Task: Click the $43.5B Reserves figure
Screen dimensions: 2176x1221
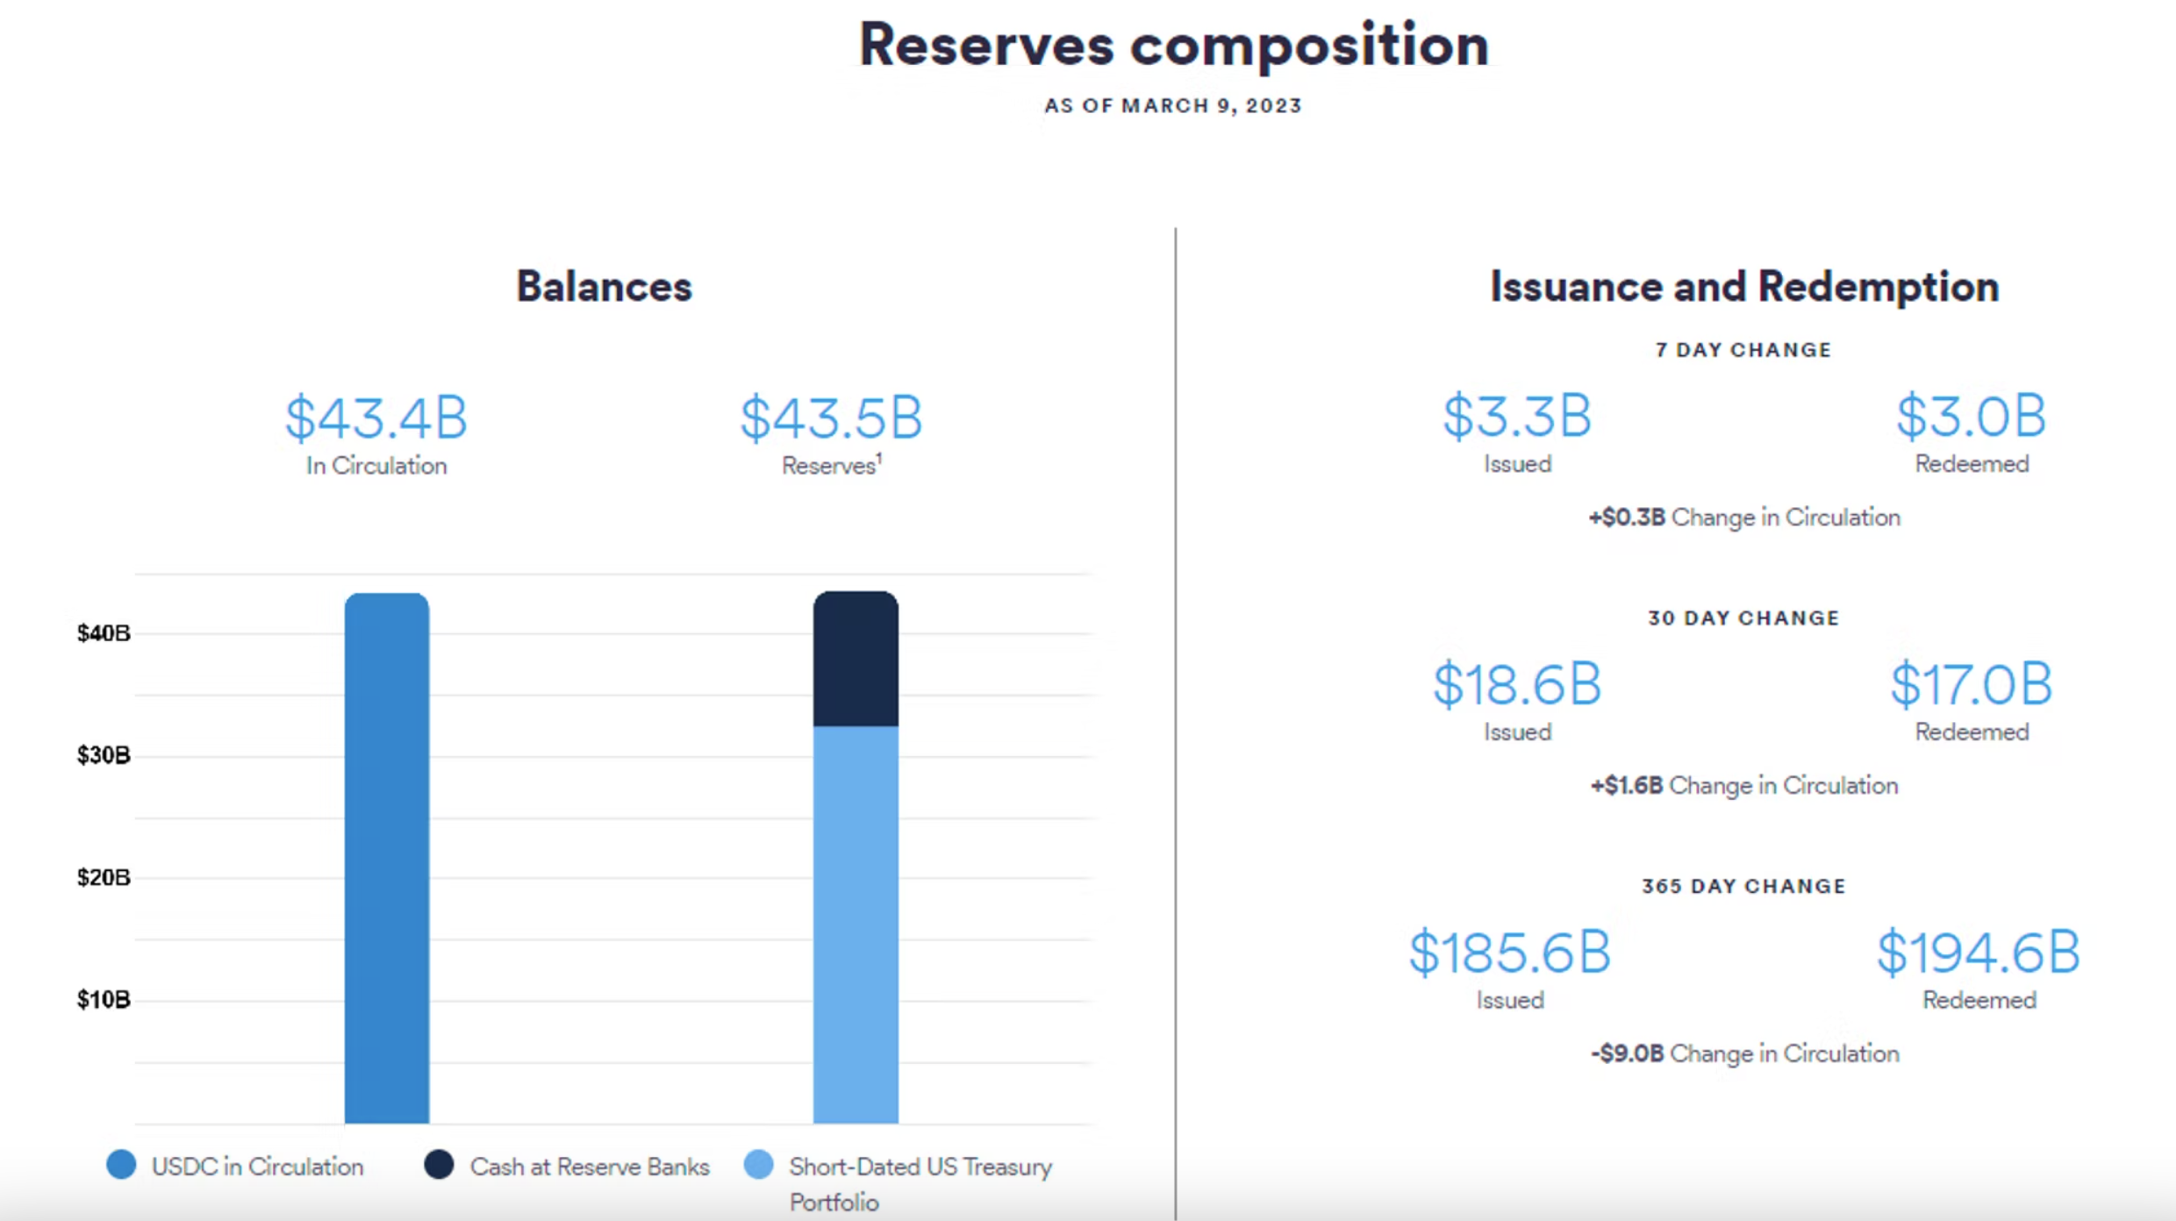Action: pos(831,418)
